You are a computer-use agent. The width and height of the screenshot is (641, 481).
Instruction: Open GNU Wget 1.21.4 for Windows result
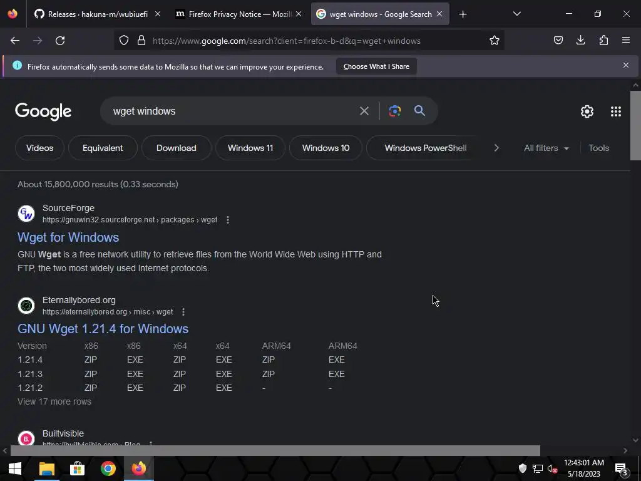[103, 329]
